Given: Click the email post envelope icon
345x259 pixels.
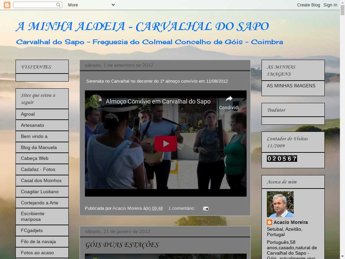Looking at the screenshot, I should point(206,208).
